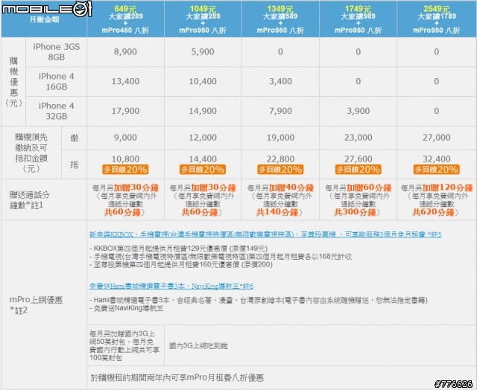Select the 32,400 deduction amount

(437, 159)
